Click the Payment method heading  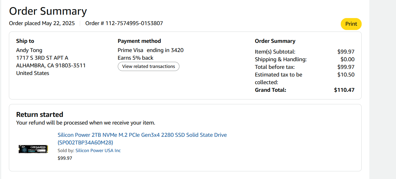tap(139, 41)
